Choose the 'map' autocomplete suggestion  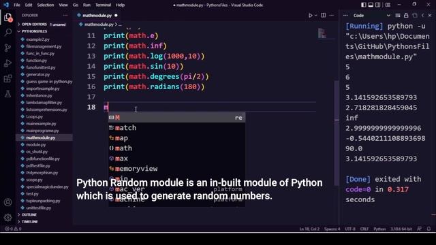coord(176,138)
